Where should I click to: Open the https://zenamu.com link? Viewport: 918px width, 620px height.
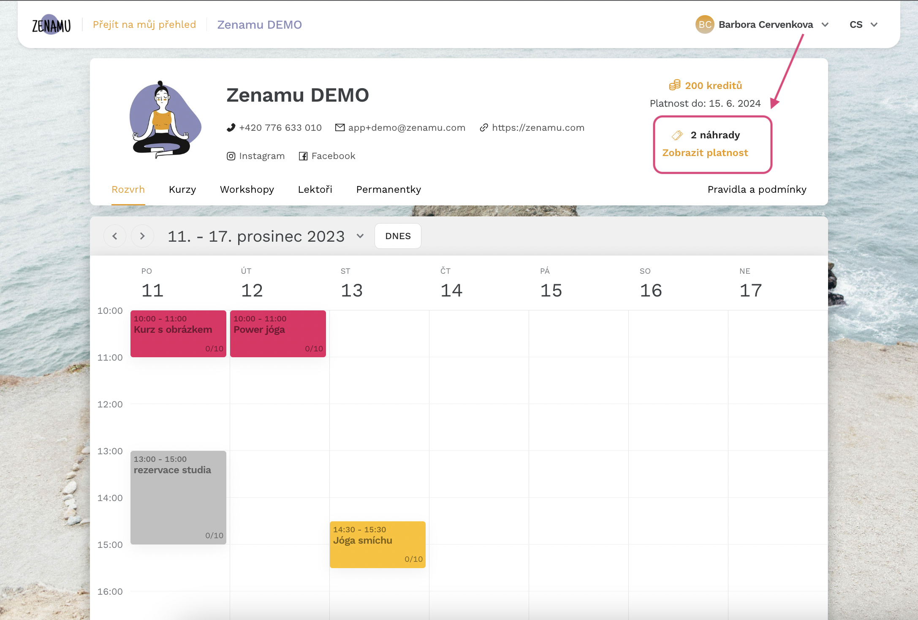(538, 128)
